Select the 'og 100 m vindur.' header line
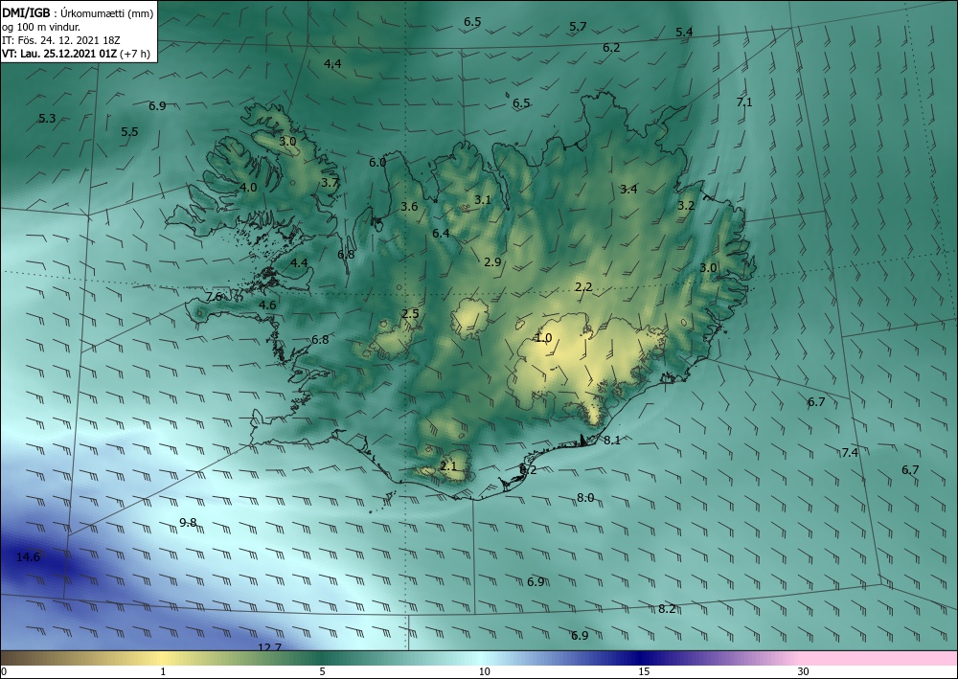 41,27
